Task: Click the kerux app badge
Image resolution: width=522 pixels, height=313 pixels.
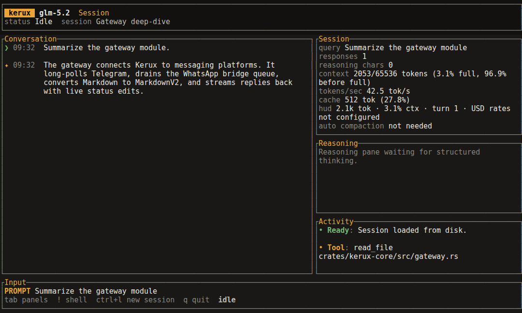Action: click(19, 13)
